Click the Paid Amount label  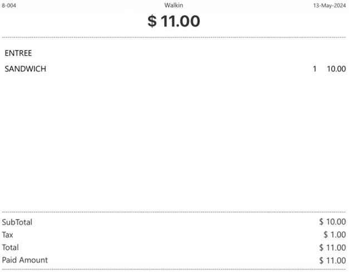25,260
